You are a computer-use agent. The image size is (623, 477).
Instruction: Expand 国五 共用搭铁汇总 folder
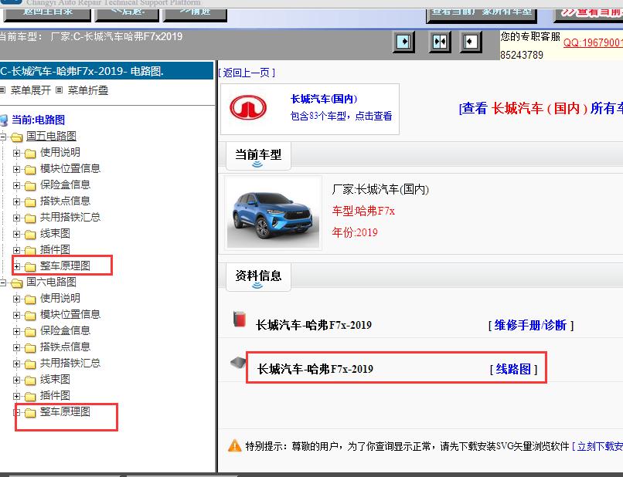tap(17, 218)
